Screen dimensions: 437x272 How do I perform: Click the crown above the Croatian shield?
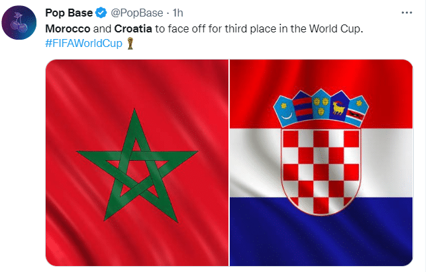pos(321,107)
